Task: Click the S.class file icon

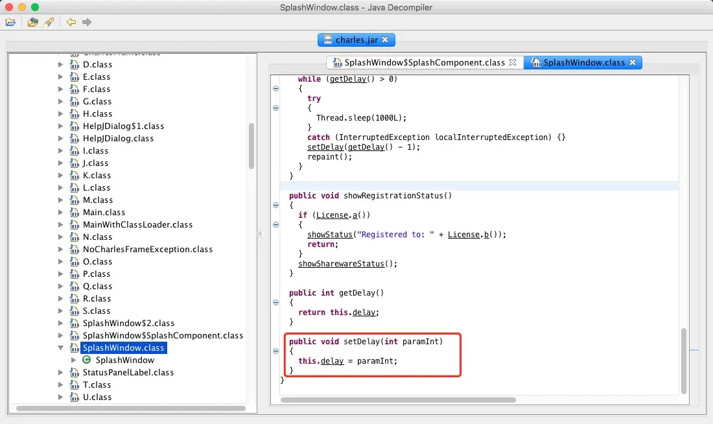Action: [75, 311]
